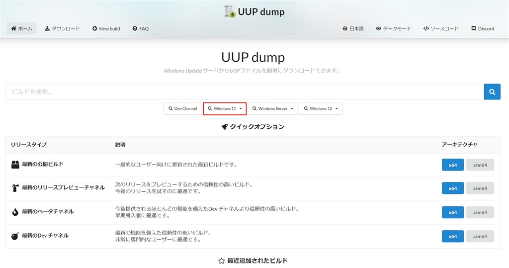Click the Dev Channel quick search button
This screenshot has width=509, height=268.
[x=183, y=108]
